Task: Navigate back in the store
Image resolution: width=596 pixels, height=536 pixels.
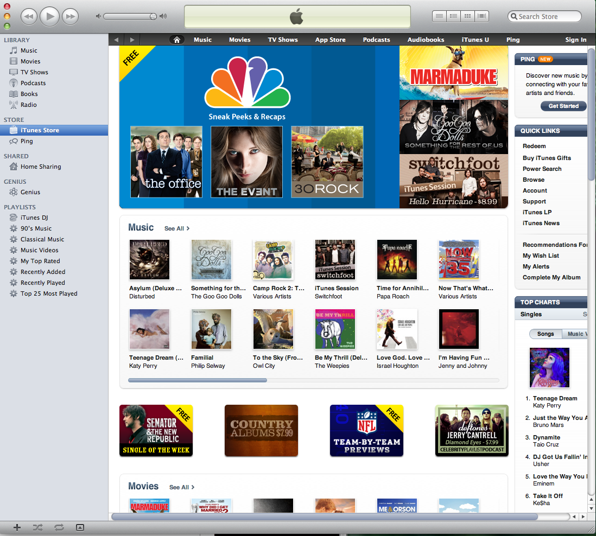Action: pos(116,40)
